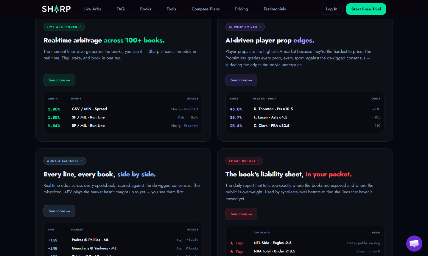This screenshot has width=428, height=256.
Task: Open the SHARP REPORT badge
Action: click(x=244, y=161)
